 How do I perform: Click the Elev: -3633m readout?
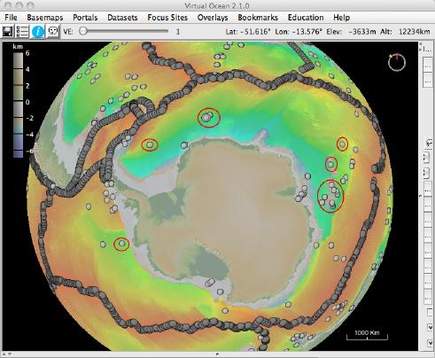coord(351,31)
